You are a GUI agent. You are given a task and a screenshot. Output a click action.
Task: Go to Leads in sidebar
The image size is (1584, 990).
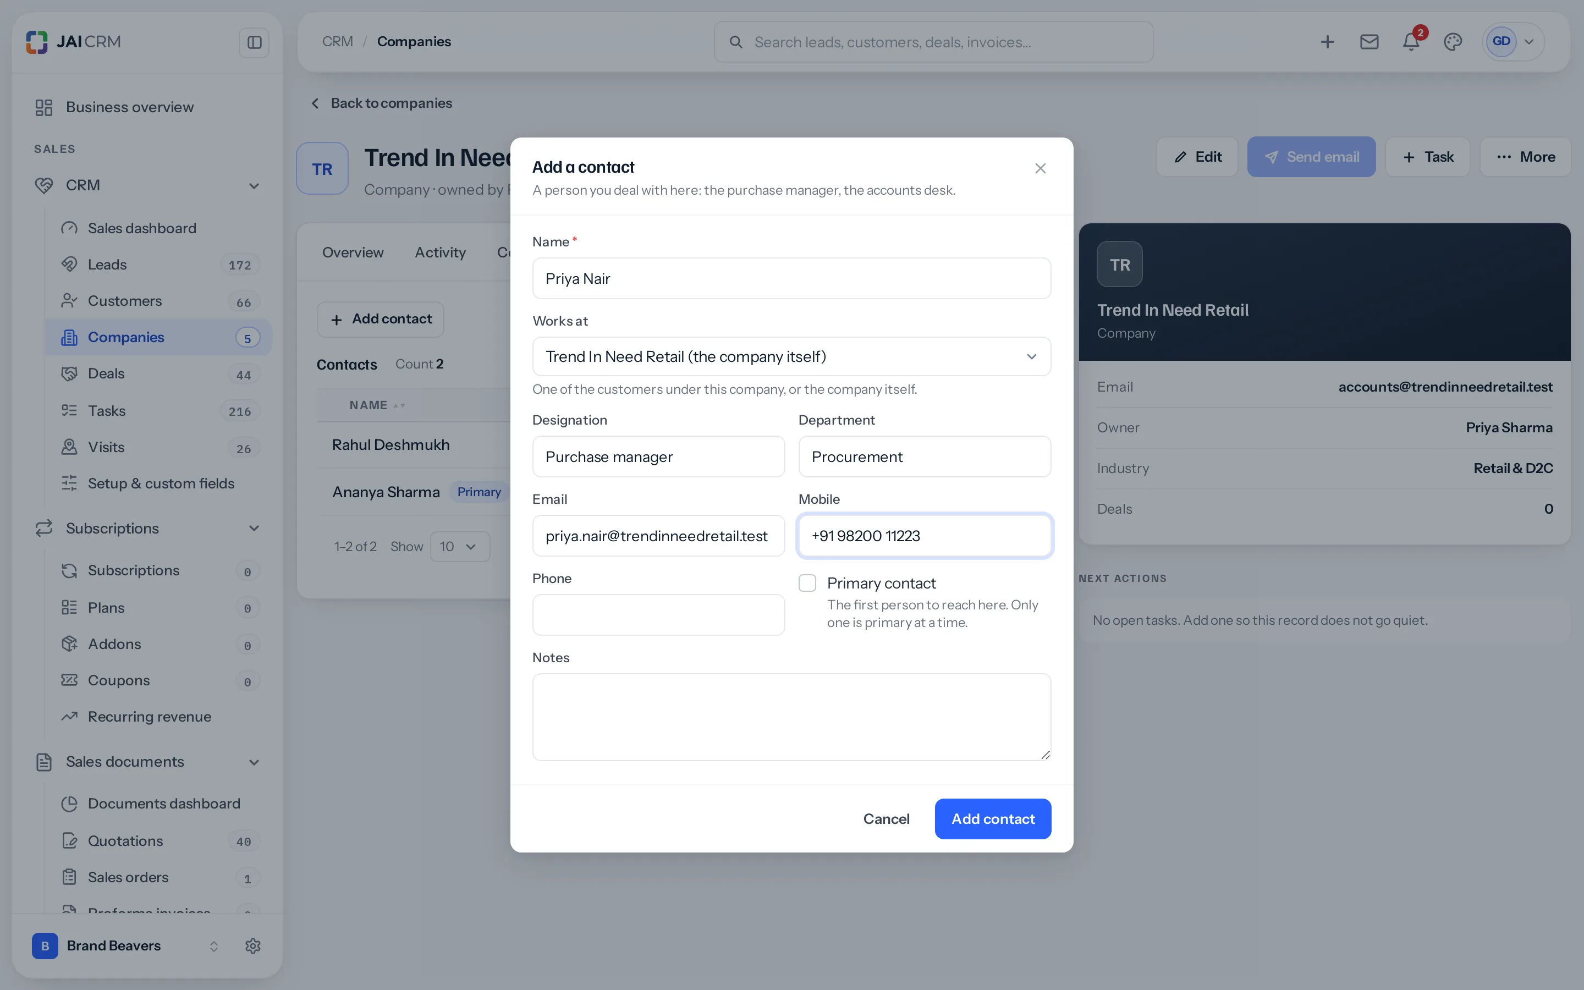tap(159, 265)
